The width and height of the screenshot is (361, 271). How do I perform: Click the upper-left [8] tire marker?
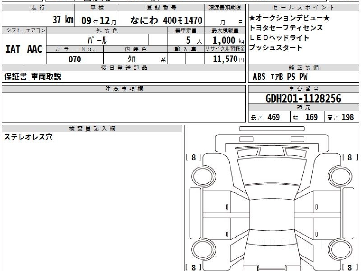(x=193, y=157)
